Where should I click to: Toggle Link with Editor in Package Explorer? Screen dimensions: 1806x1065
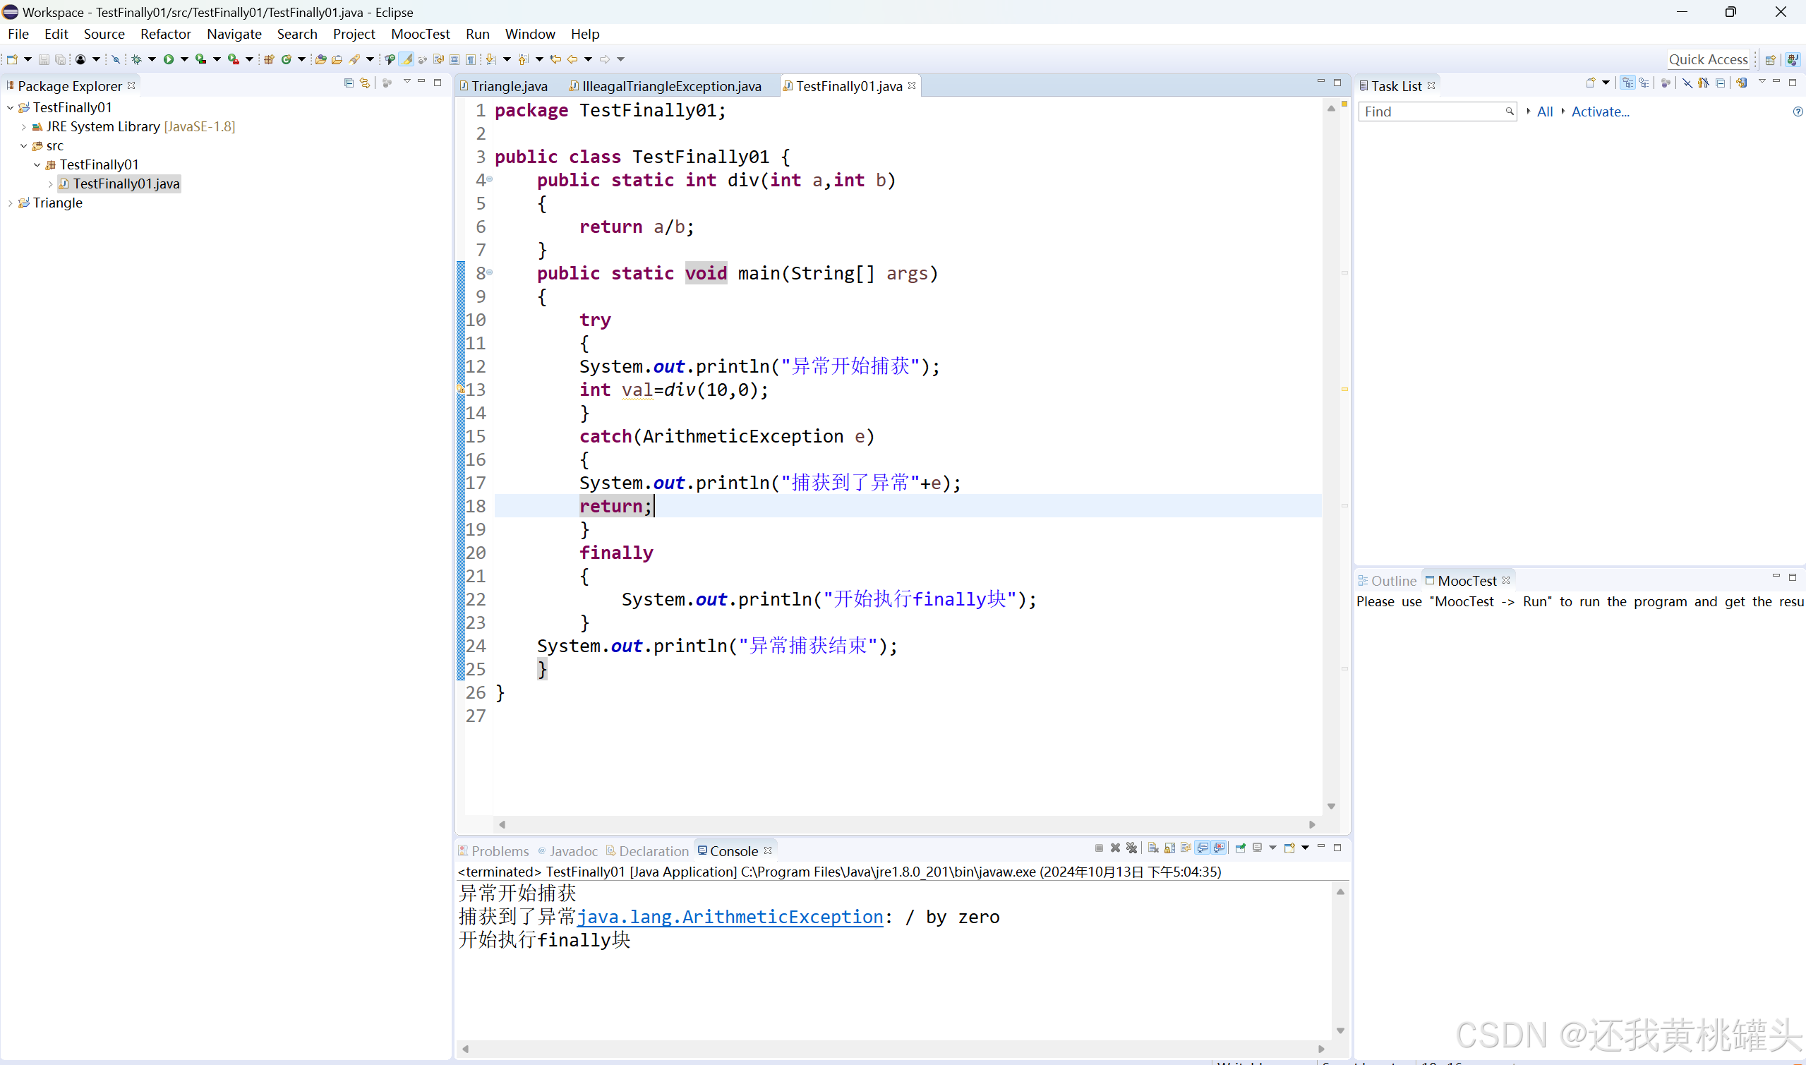(x=365, y=83)
